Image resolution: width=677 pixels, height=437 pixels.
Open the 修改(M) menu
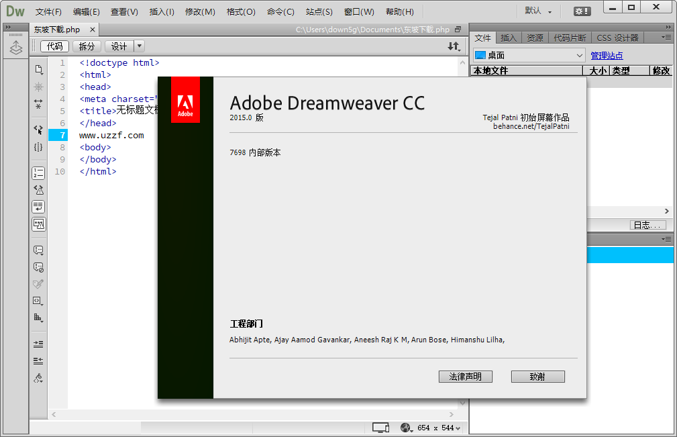pos(200,11)
